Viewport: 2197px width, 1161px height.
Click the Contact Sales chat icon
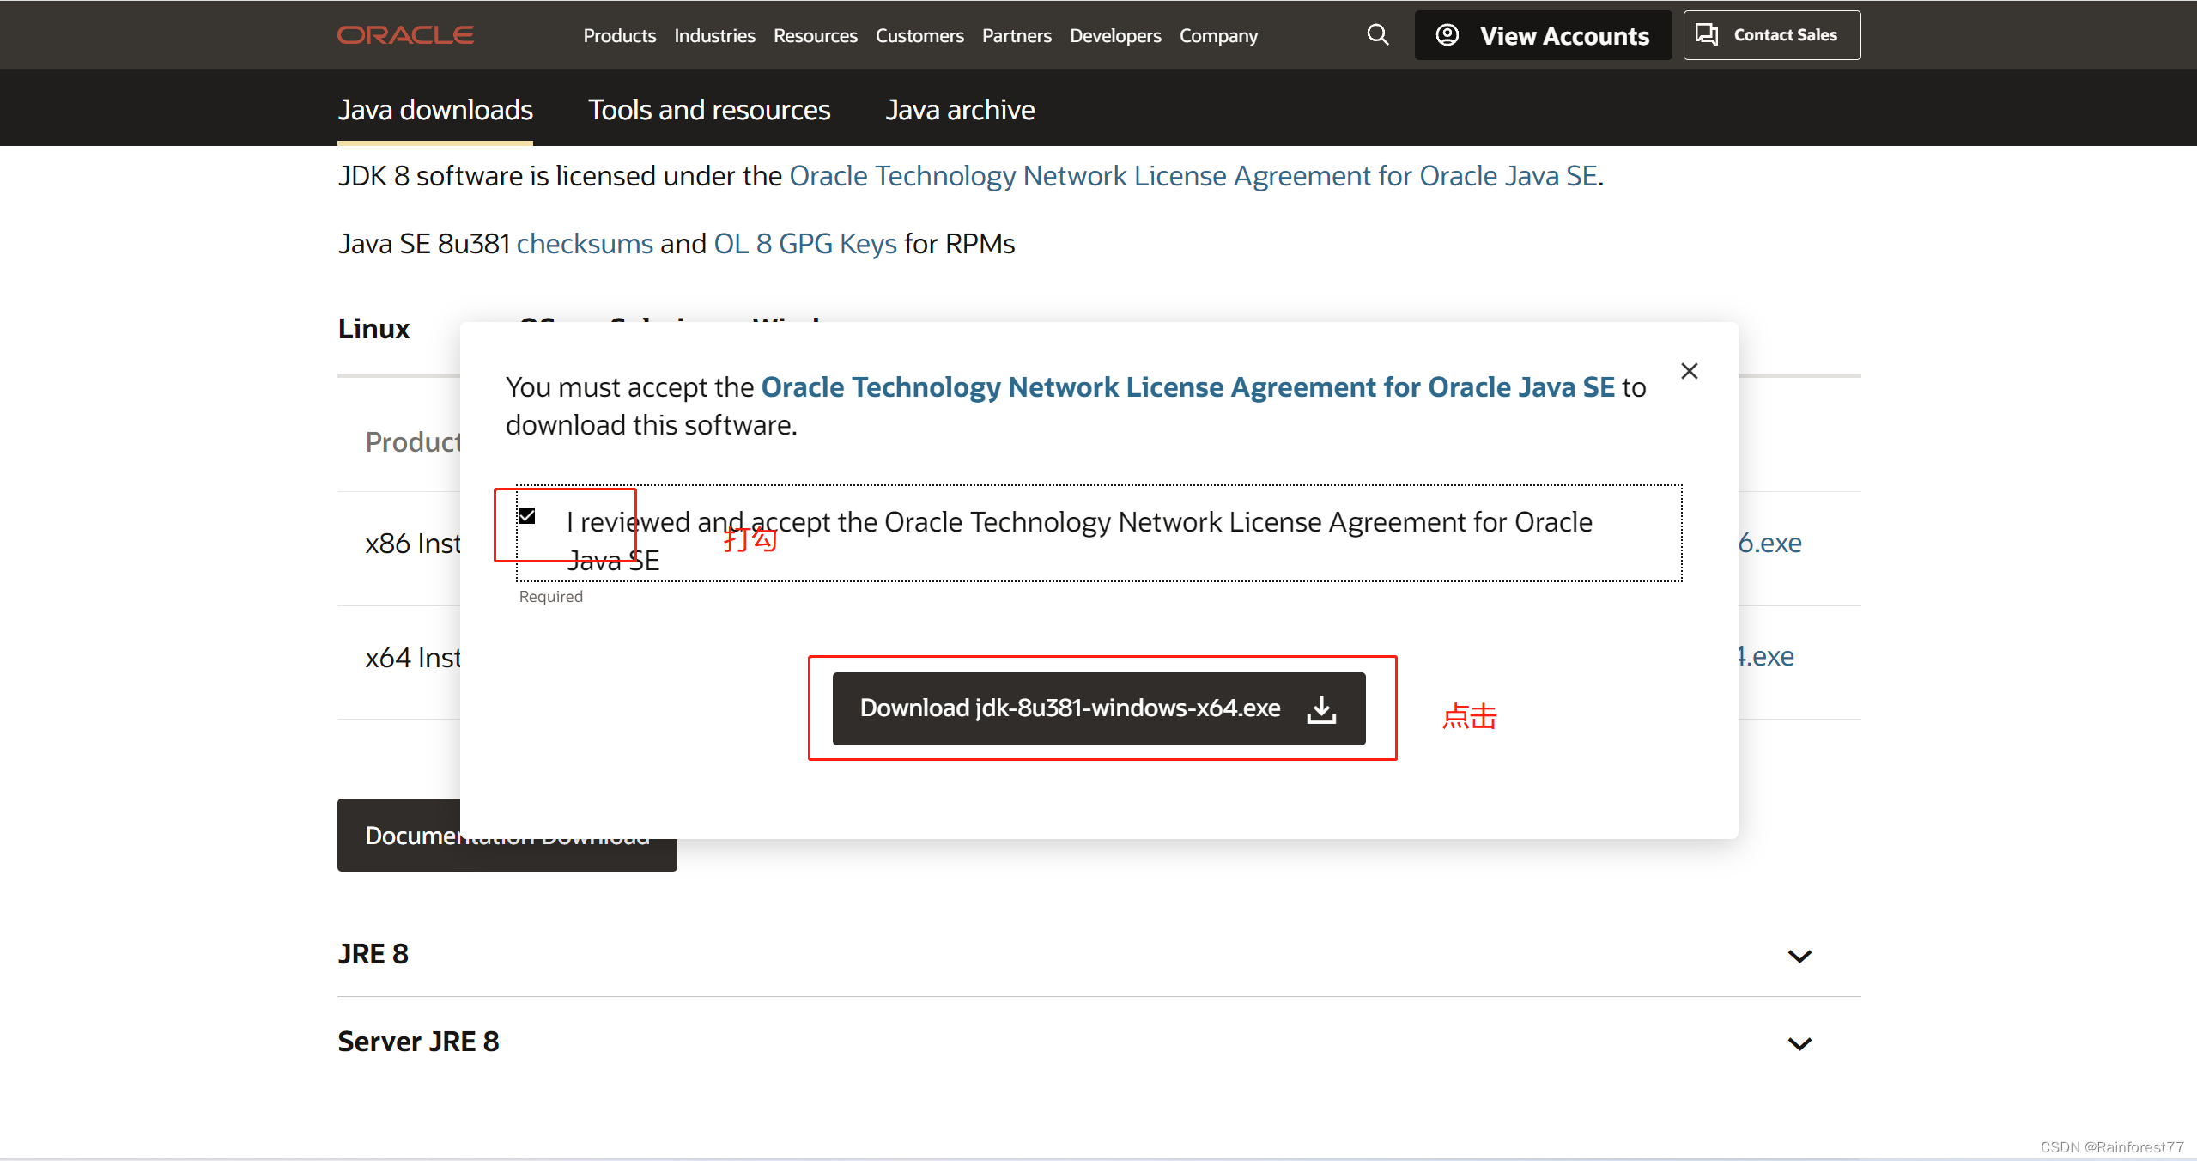tap(1707, 35)
